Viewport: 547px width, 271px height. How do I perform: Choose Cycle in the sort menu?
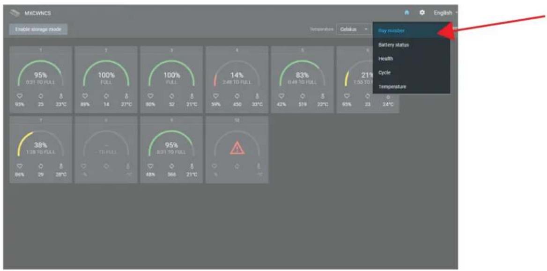[411, 73]
